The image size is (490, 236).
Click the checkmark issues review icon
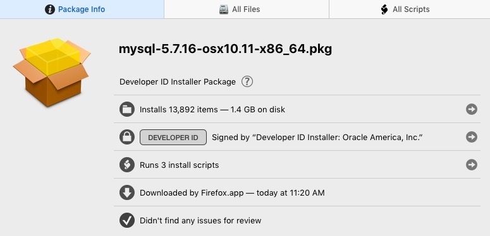(127, 220)
